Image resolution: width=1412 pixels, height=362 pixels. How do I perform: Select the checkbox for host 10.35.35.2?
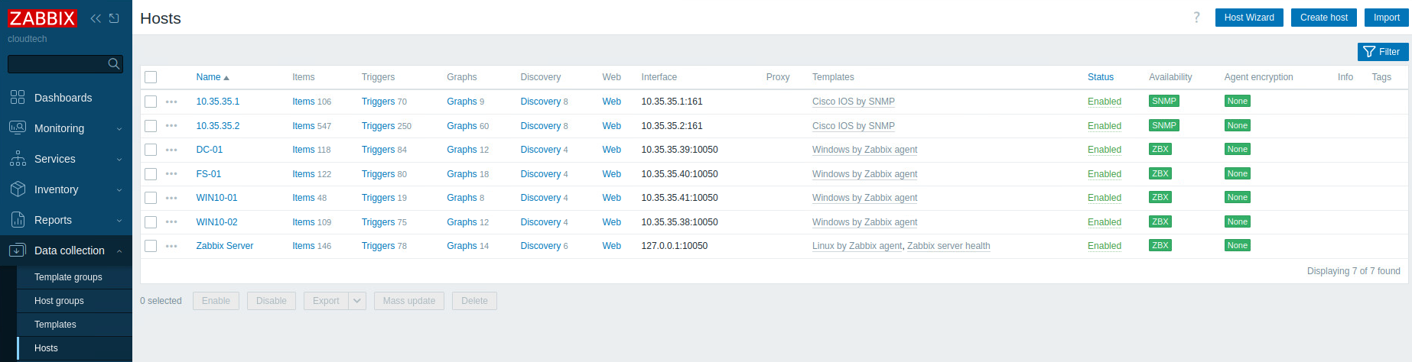point(151,126)
